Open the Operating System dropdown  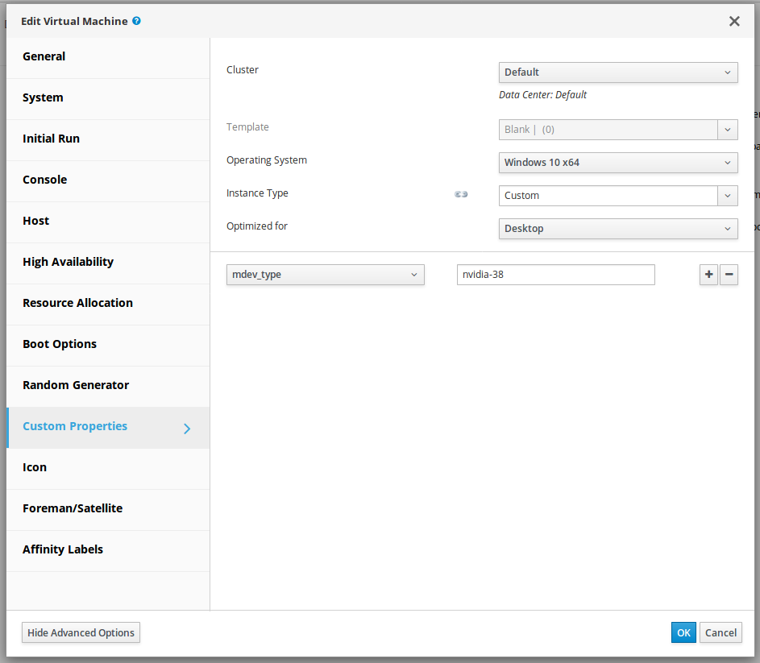tap(618, 163)
